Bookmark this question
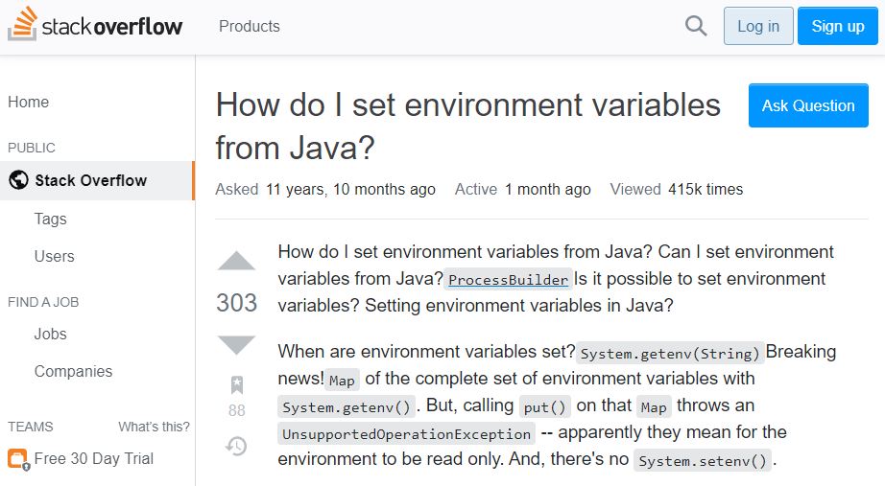This screenshot has width=885, height=486. pyautogui.click(x=237, y=385)
